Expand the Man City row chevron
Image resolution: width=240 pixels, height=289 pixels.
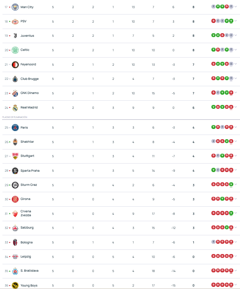coord(236,7)
